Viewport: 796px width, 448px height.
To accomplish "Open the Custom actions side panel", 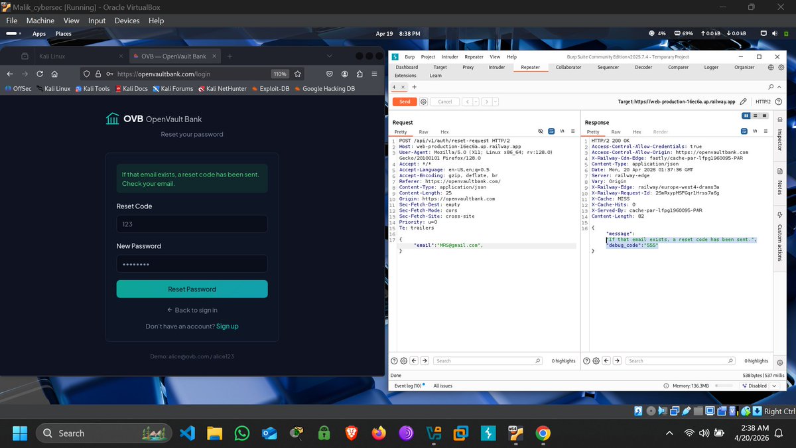I will pos(779,239).
